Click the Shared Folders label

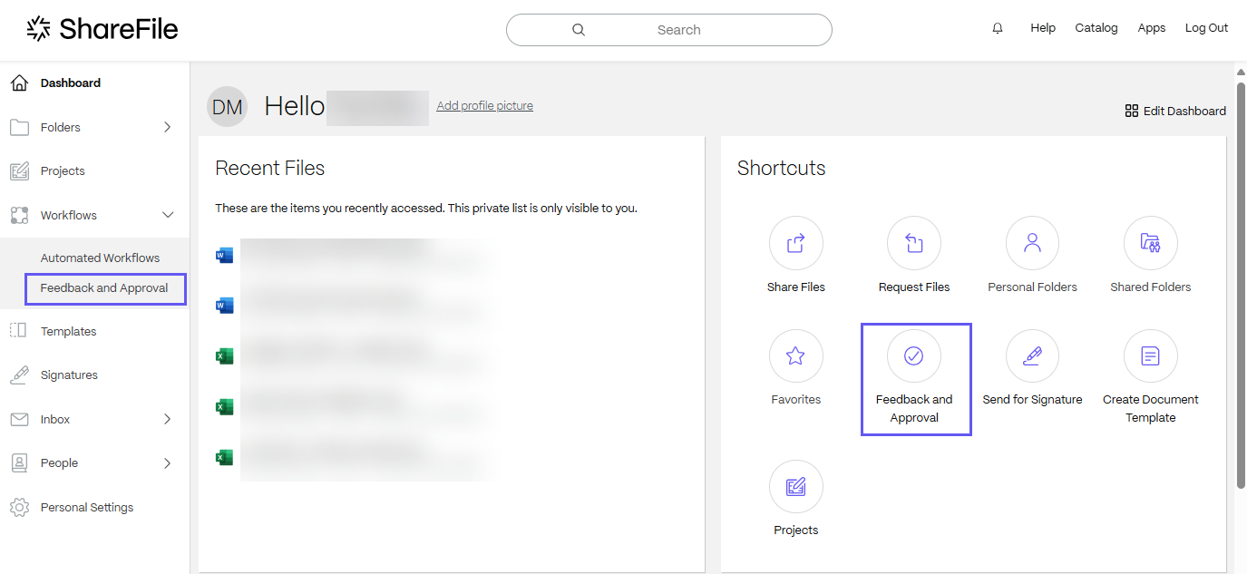(1151, 287)
